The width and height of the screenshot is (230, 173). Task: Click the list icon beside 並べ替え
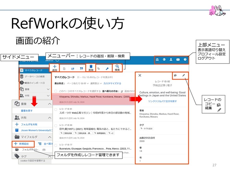pos(40,143)
